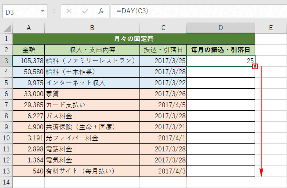Viewport: 287px width, 188px height.
Task: Select date cell 2017/3/26
Action: (x=163, y=94)
